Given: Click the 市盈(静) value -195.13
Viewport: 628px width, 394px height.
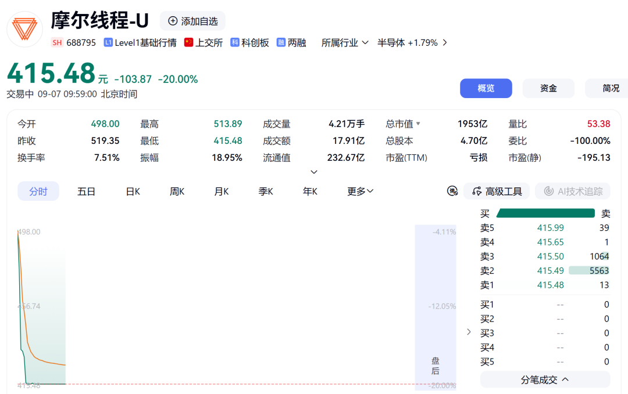Looking at the screenshot, I should tap(594, 157).
